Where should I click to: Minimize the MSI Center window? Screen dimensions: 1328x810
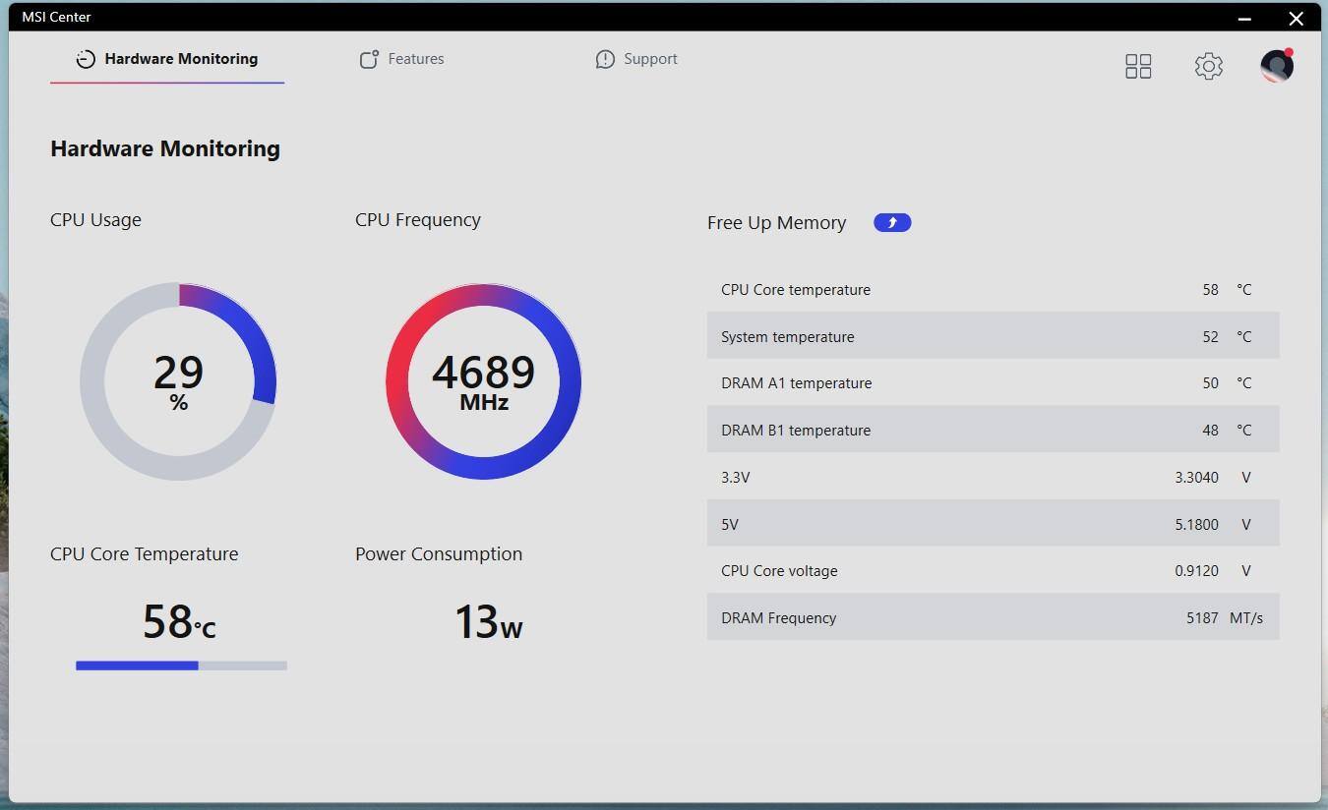coord(1244,18)
